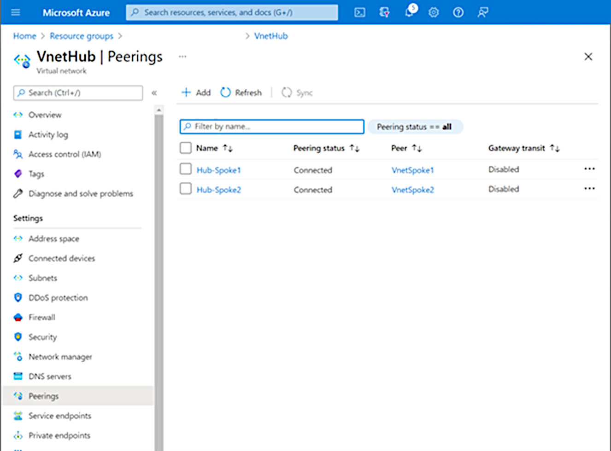
Task: Open the Peering status == all filter
Action: 415,127
